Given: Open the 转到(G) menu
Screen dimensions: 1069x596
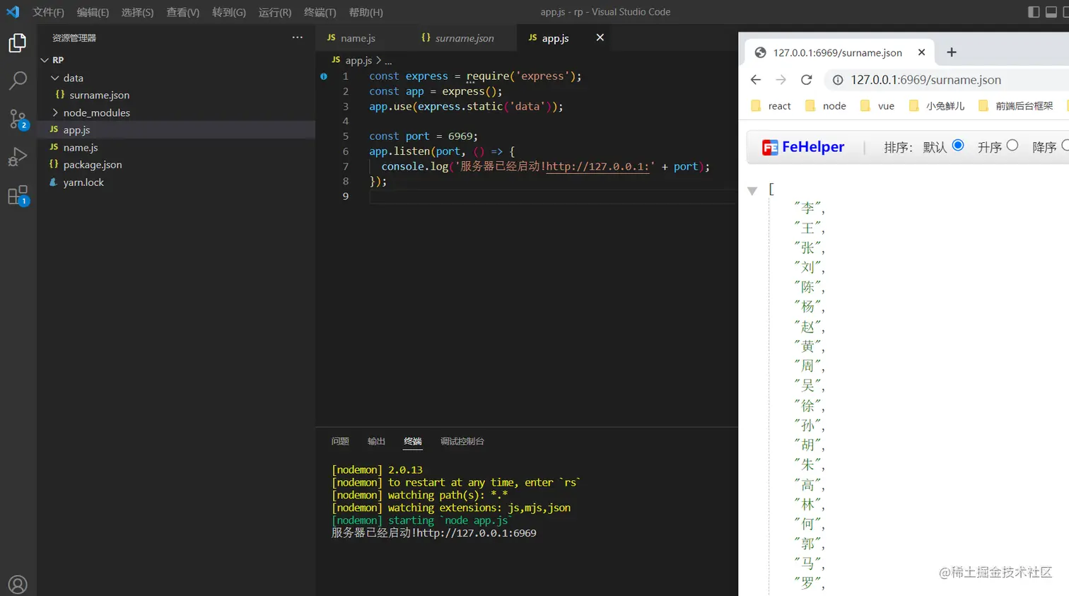Looking at the screenshot, I should tap(229, 12).
